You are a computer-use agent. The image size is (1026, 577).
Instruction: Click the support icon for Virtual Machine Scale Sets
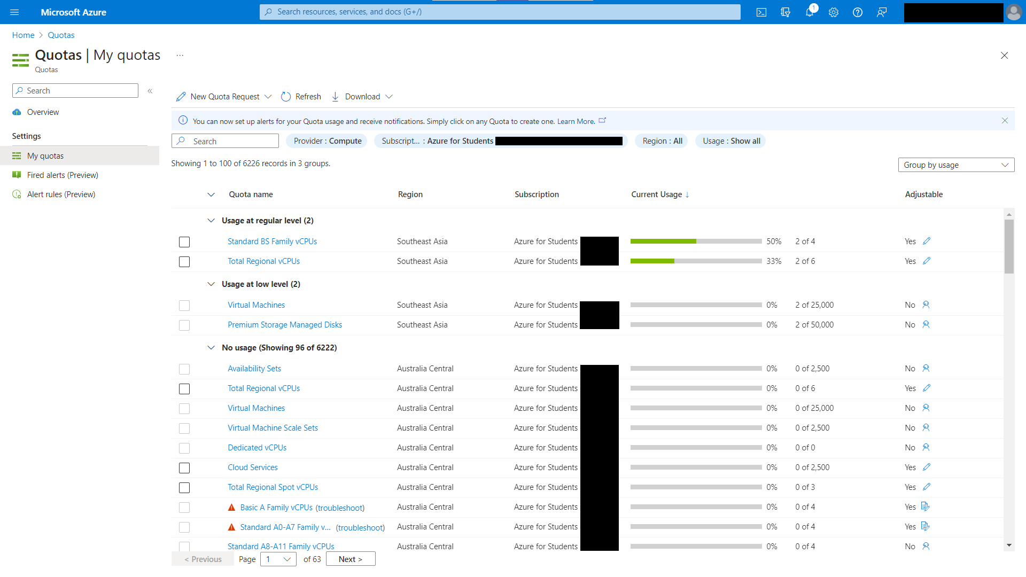point(926,428)
